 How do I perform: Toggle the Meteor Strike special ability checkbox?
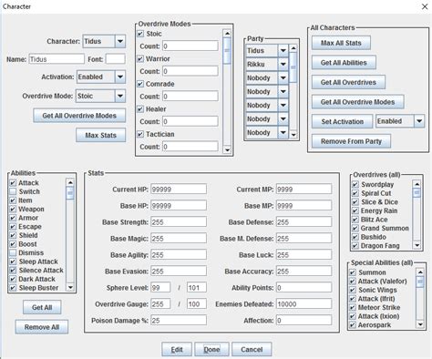(x=353, y=307)
